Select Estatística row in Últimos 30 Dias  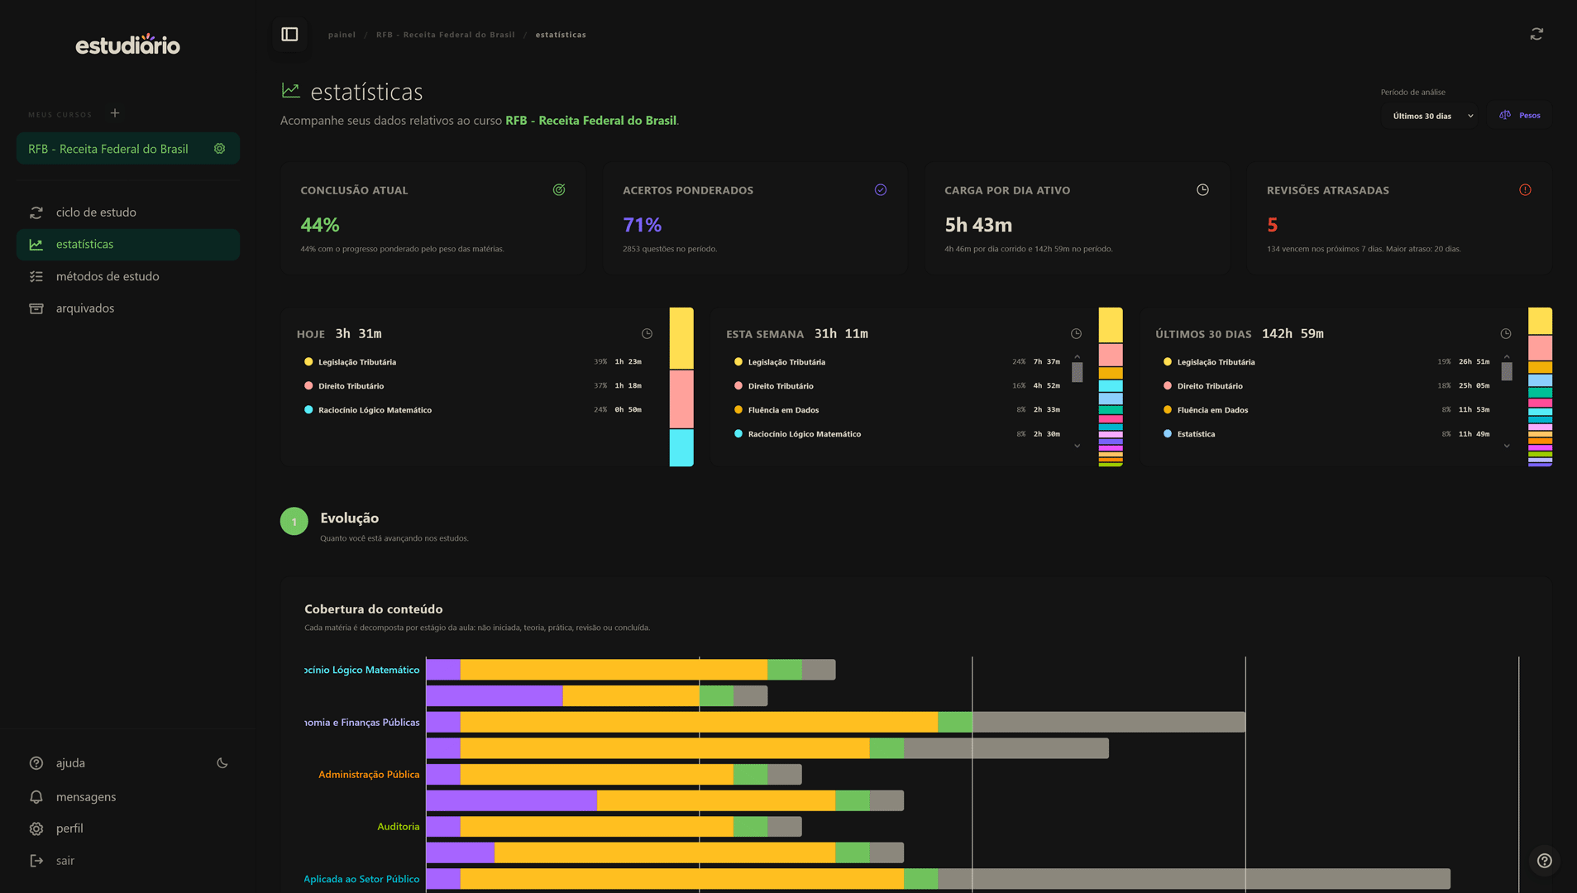[x=1327, y=434]
